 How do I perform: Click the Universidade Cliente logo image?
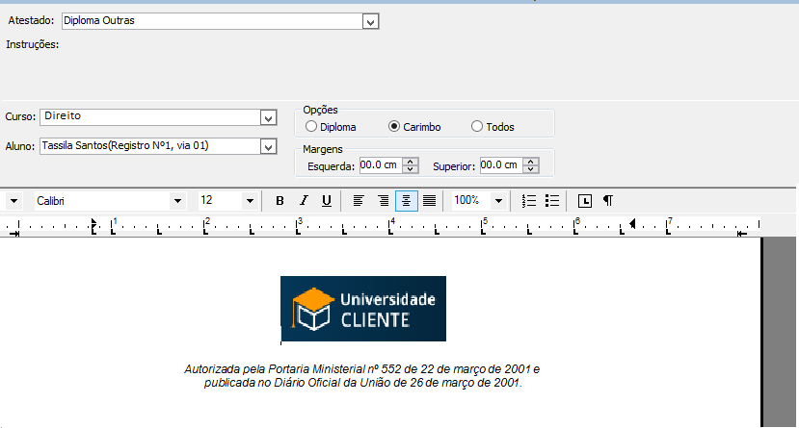[x=363, y=308]
